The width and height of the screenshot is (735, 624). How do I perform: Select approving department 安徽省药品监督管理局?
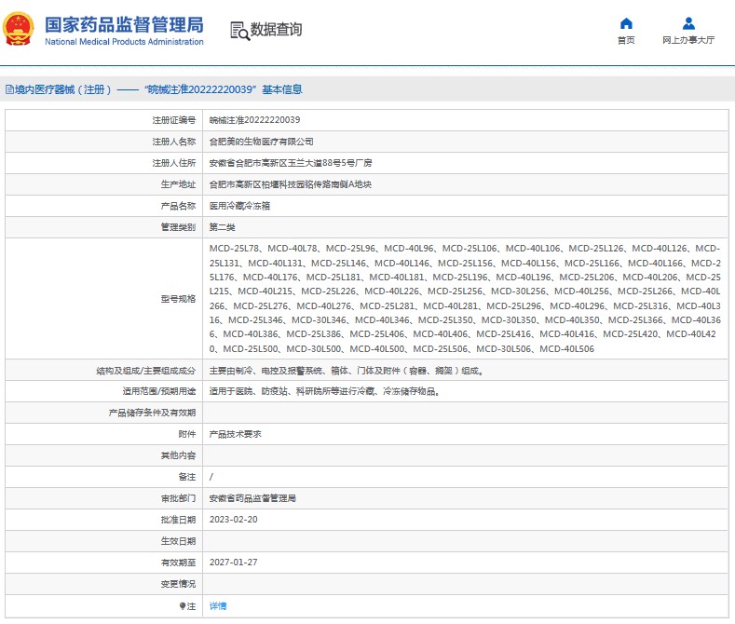click(252, 498)
